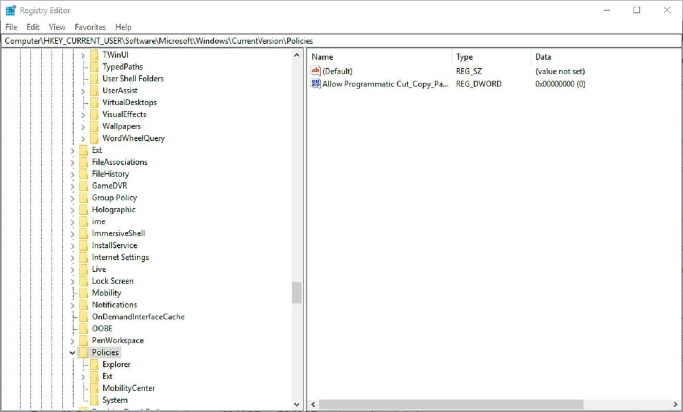Expand the TWinUI key
This screenshot has width=683, height=412.
pos(83,55)
